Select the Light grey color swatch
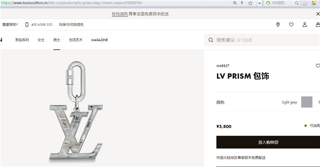320x167 pixels. [x=307, y=102]
